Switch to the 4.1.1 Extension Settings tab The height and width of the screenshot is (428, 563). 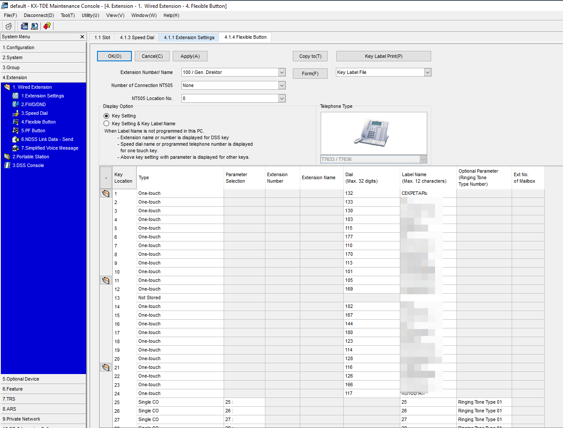pos(189,37)
